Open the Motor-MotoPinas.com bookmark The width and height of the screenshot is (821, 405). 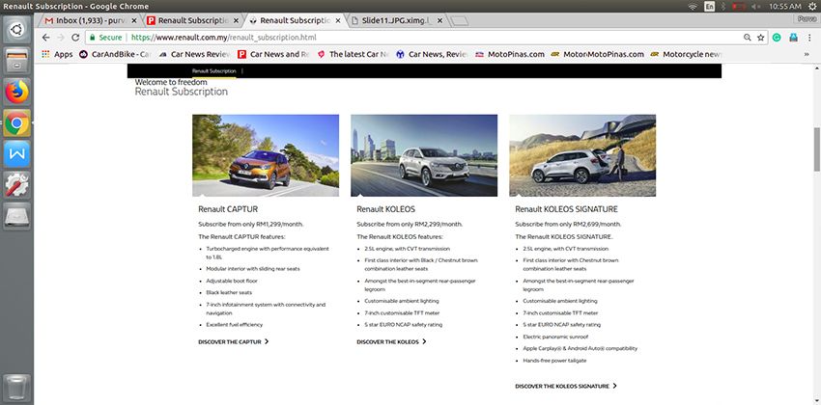click(598, 54)
